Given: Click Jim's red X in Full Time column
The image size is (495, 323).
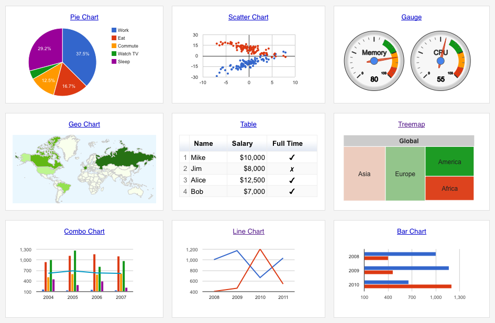Looking at the screenshot, I should tap(292, 168).
